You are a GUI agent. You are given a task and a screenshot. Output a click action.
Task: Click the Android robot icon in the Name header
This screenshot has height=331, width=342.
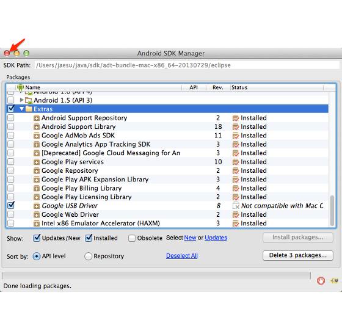point(20,87)
